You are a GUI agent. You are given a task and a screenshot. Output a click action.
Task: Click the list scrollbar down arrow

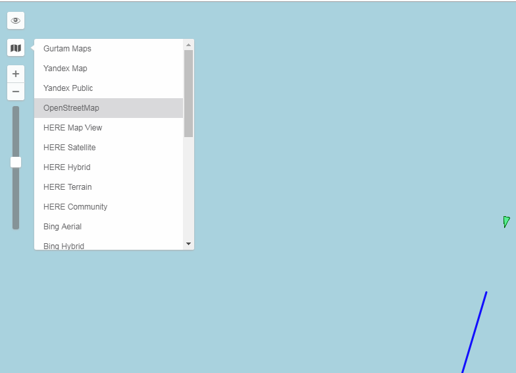click(x=189, y=244)
